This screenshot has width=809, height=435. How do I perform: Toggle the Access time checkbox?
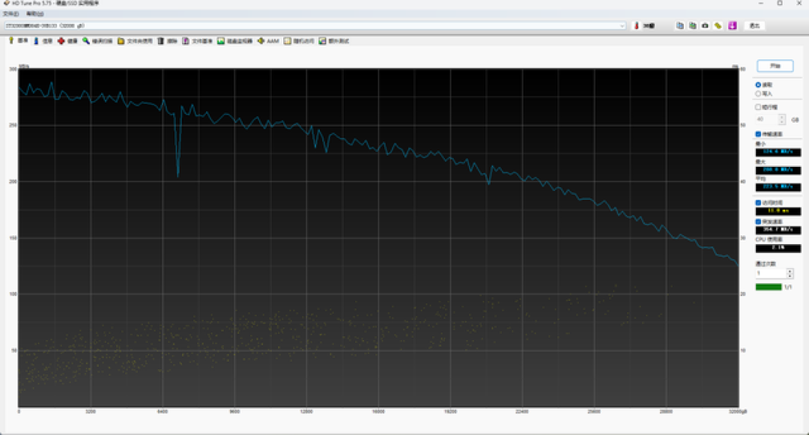coord(758,203)
